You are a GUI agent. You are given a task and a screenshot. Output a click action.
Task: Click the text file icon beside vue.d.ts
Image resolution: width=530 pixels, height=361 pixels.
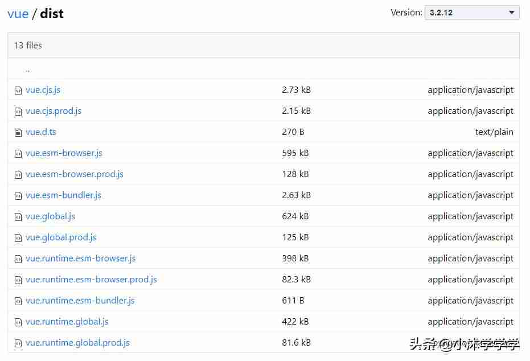click(18, 133)
